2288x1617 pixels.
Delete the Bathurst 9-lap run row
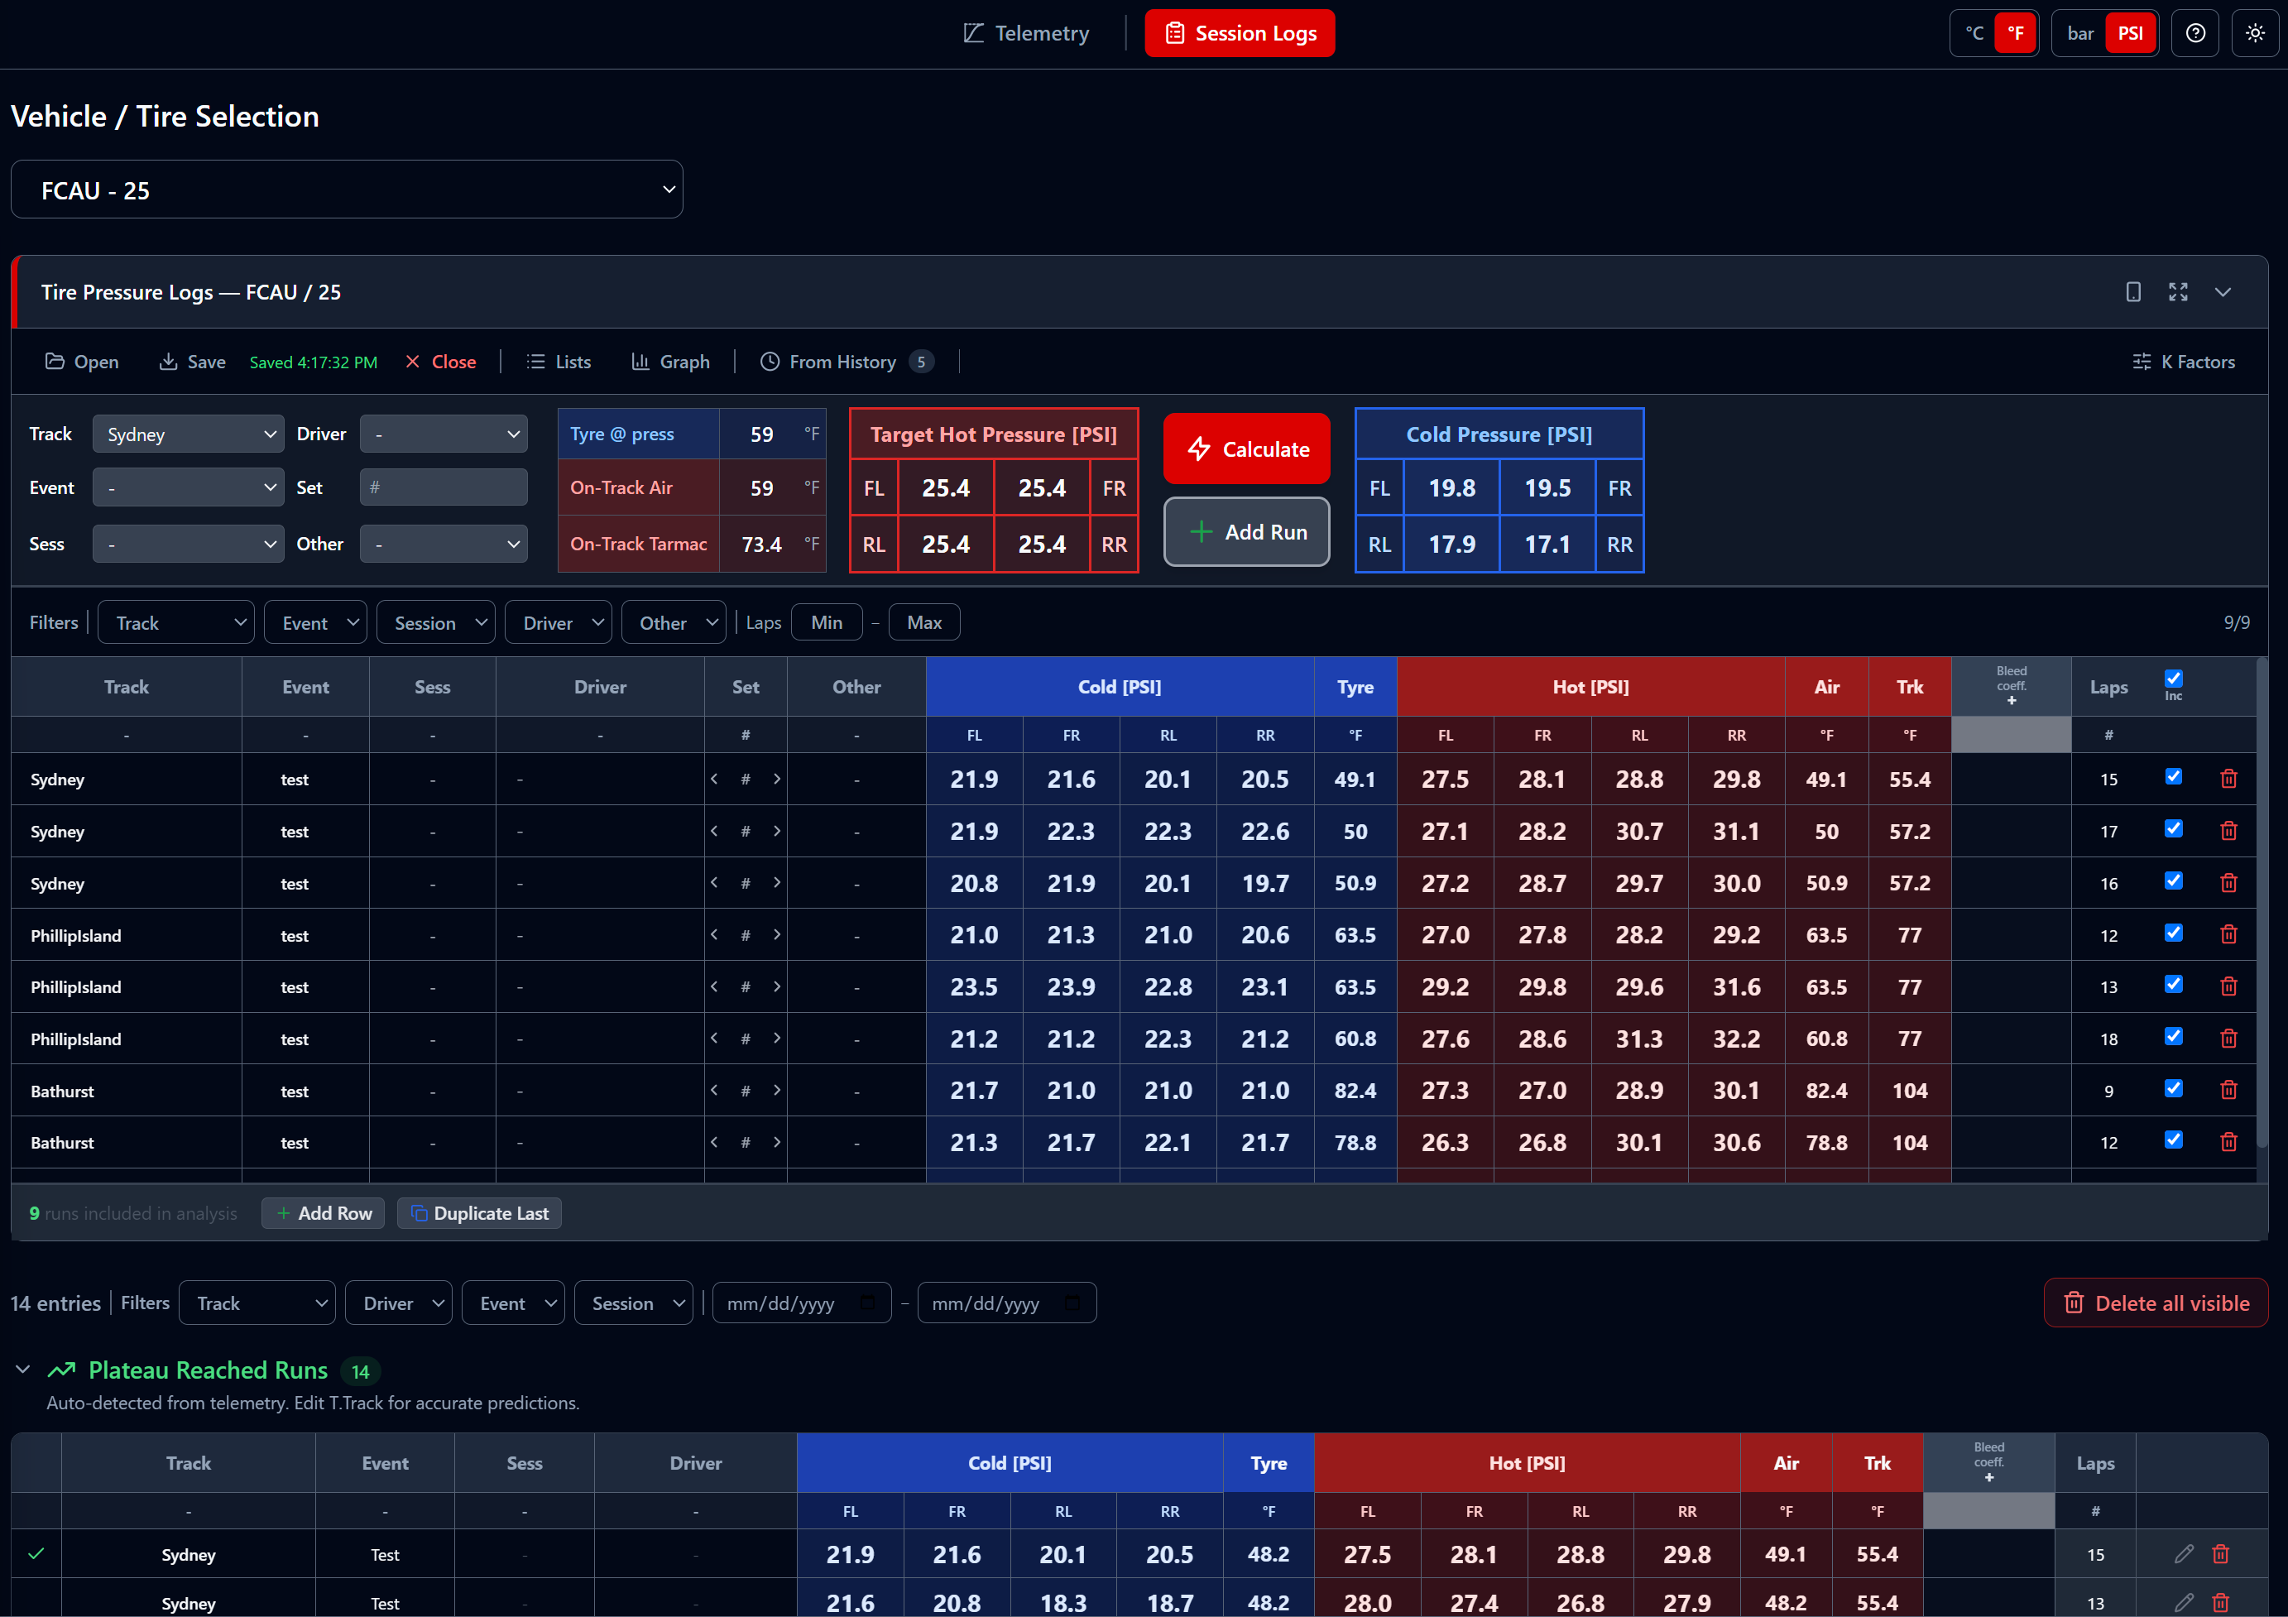2229,1090
